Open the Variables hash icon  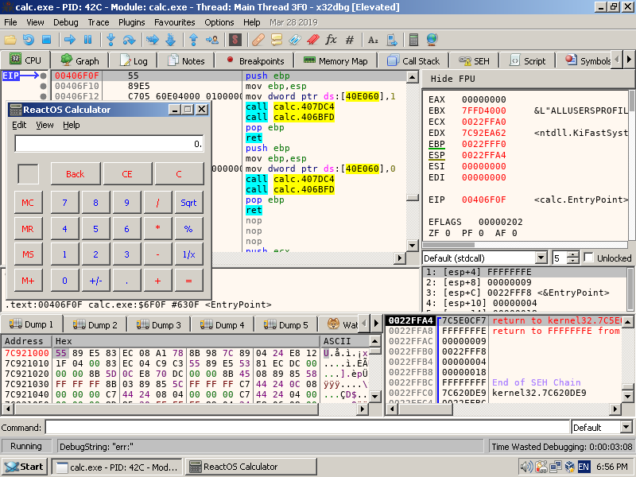351,40
